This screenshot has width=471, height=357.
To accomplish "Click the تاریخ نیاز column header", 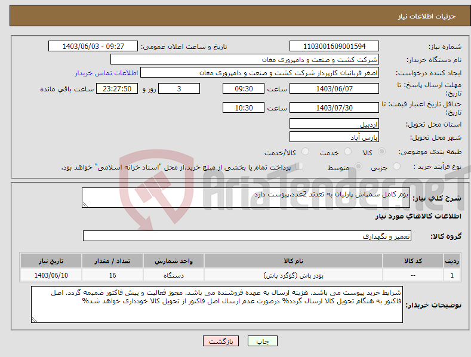I will point(51,261).
